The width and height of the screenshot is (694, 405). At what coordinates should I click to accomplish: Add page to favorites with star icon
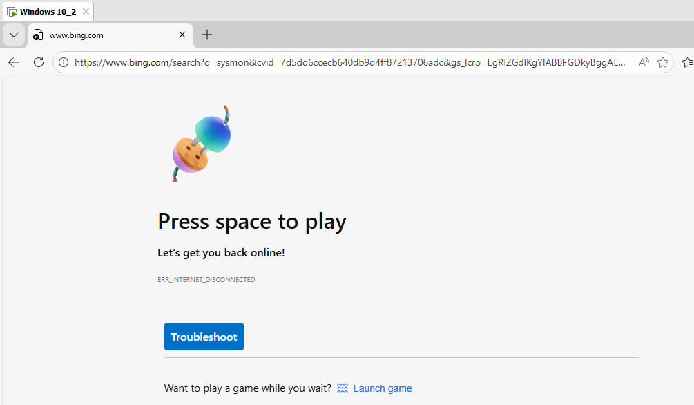(662, 62)
